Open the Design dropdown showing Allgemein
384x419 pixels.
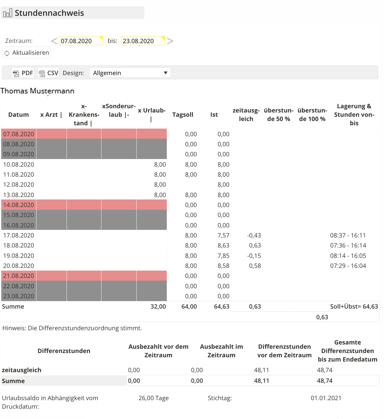click(130, 73)
